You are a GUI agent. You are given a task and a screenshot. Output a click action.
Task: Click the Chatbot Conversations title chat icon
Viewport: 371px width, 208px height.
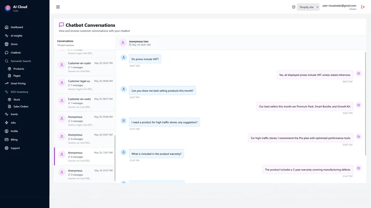pyautogui.click(x=61, y=25)
